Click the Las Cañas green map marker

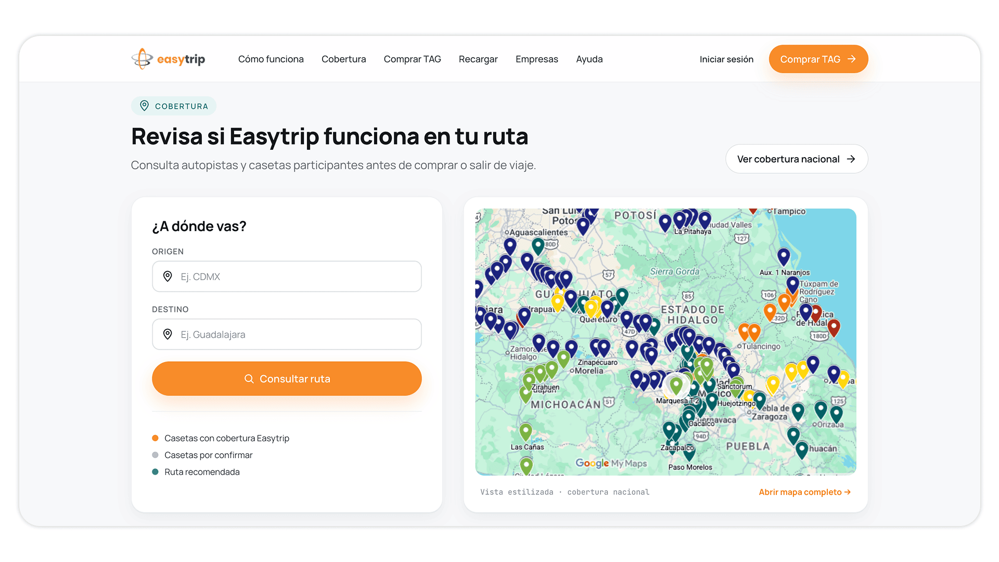526,431
